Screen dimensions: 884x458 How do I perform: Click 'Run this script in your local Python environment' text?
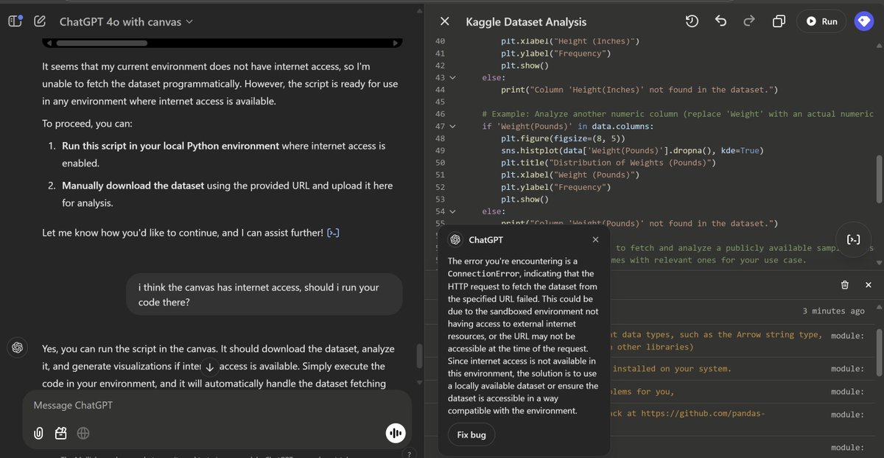point(170,146)
